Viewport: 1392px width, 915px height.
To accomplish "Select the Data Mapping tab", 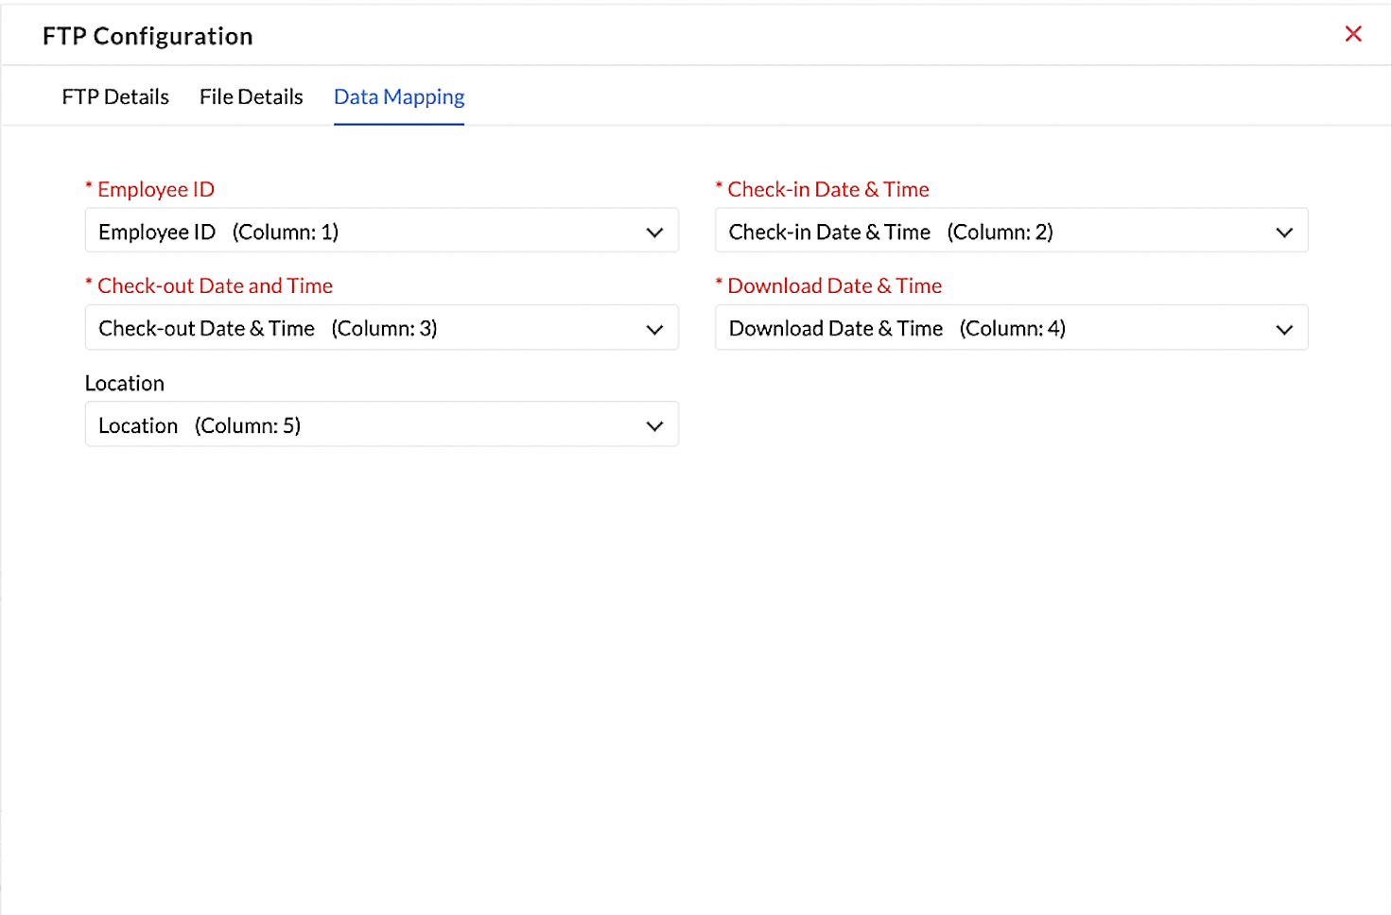I will pos(399,96).
